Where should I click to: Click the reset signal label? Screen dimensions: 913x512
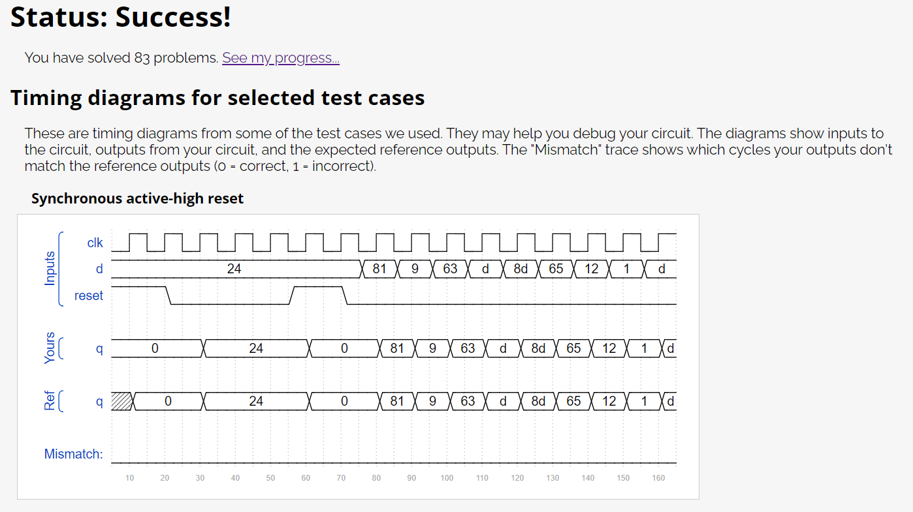pyautogui.click(x=89, y=295)
